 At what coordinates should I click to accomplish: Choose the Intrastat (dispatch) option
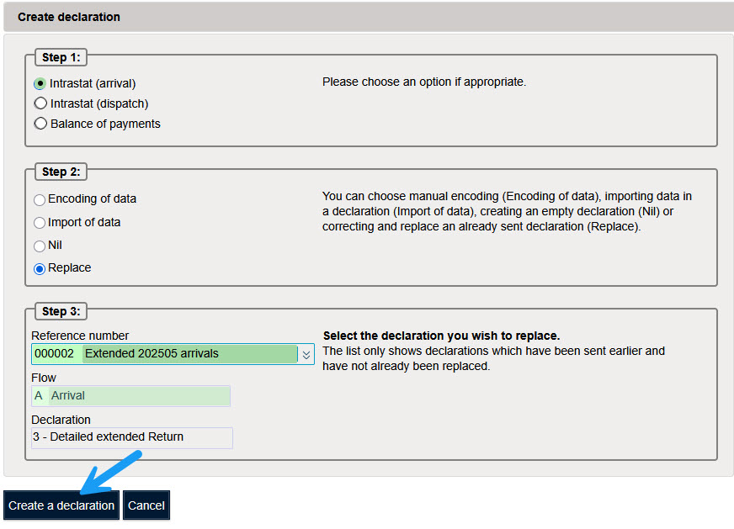(x=40, y=104)
